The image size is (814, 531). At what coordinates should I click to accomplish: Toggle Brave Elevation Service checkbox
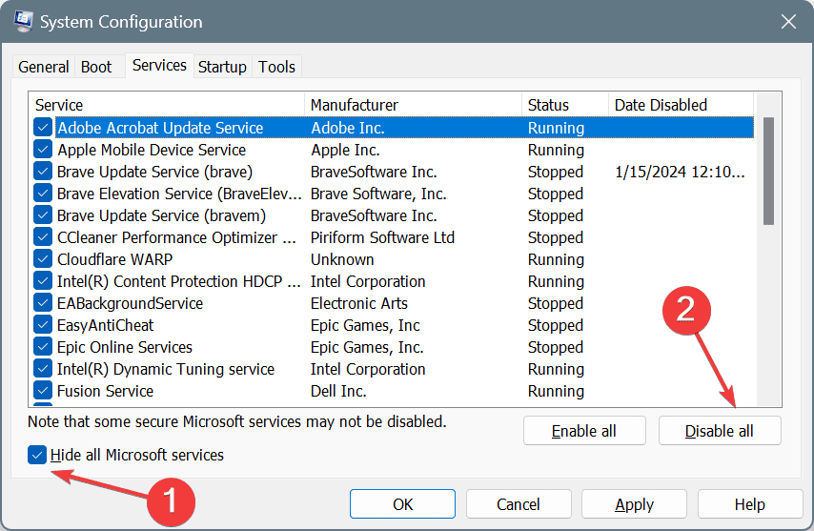(43, 194)
